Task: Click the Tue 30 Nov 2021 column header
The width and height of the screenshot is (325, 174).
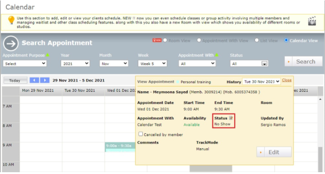Action: (x=80, y=90)
